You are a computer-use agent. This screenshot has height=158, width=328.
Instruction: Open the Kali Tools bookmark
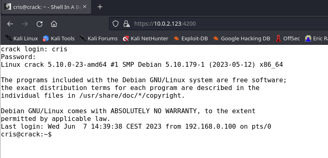coord(59,39)
